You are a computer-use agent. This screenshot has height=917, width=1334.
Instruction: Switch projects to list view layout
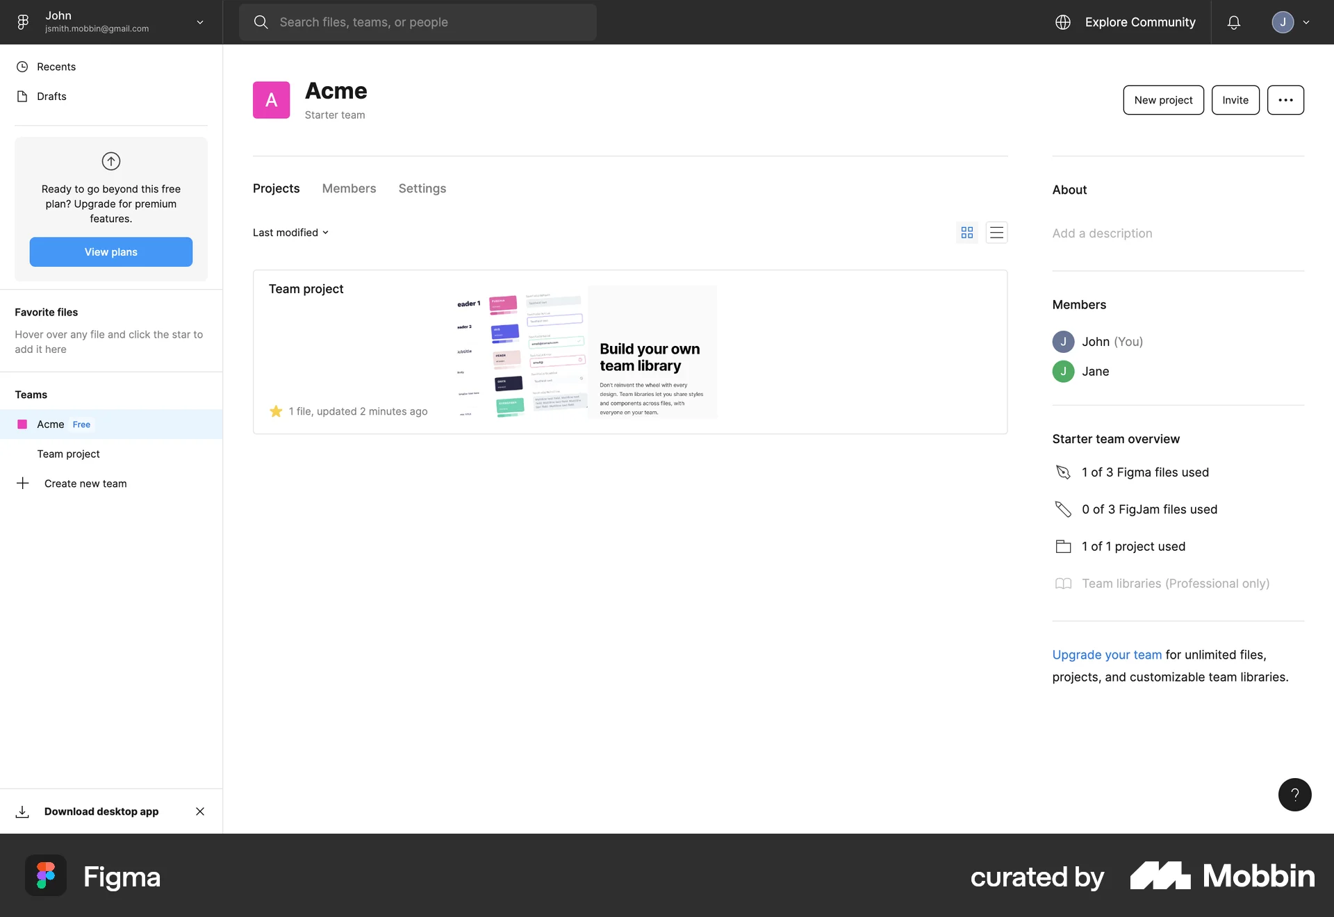tap(997, 232)
